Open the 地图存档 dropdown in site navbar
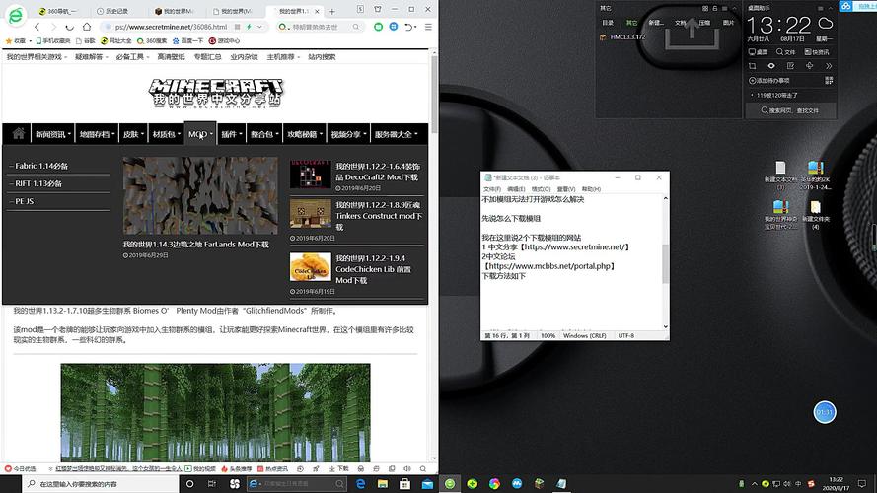The height and width of the screenshot is (493, 877). [x=97, y=134]
